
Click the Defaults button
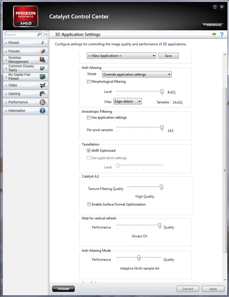click(63, 289)
